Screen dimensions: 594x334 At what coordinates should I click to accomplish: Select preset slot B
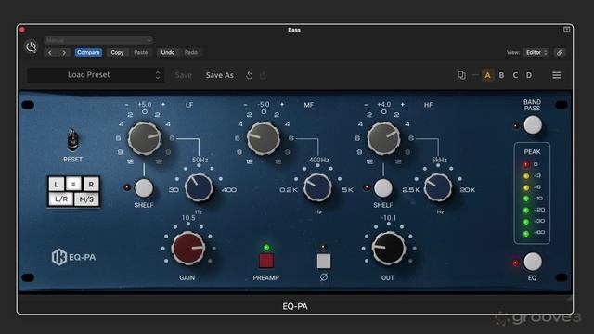tap(501, 75)
